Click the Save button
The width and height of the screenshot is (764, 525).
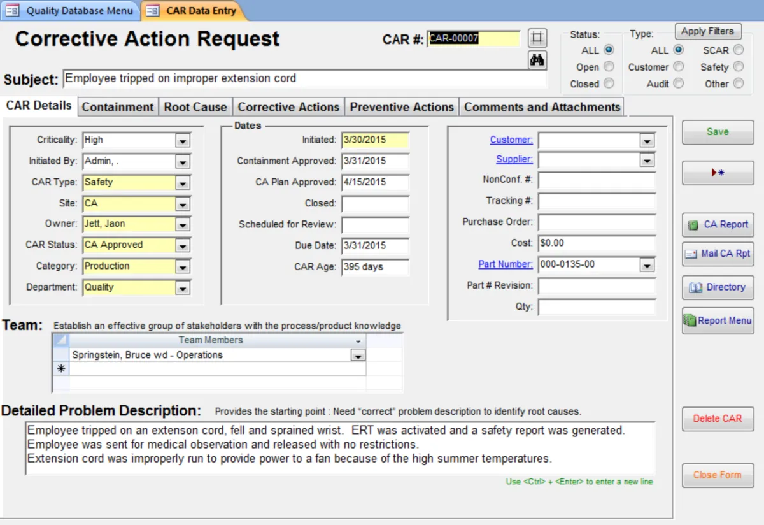[718, 132]
